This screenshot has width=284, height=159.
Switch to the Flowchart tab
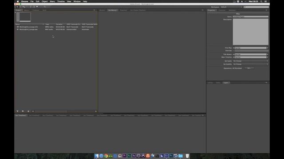(123, 10)
